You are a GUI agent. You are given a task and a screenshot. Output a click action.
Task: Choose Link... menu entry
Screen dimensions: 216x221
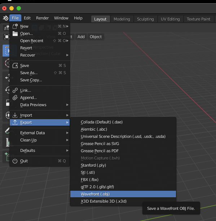click(40, 90)
